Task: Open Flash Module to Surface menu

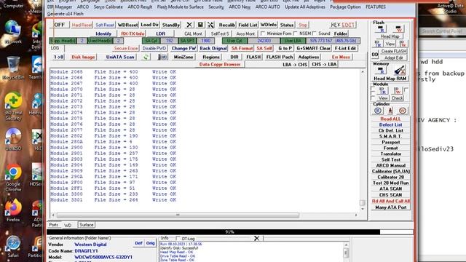Action: (181, 7)
